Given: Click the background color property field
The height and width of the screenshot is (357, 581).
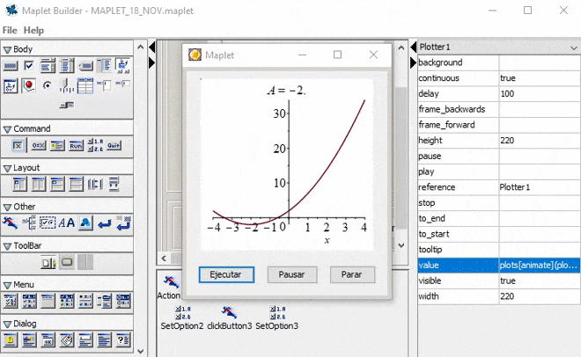Looking at the screenshot, I should point(539,62).
